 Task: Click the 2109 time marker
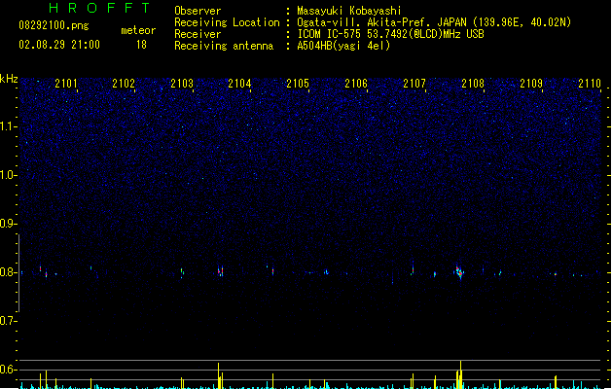531,84
